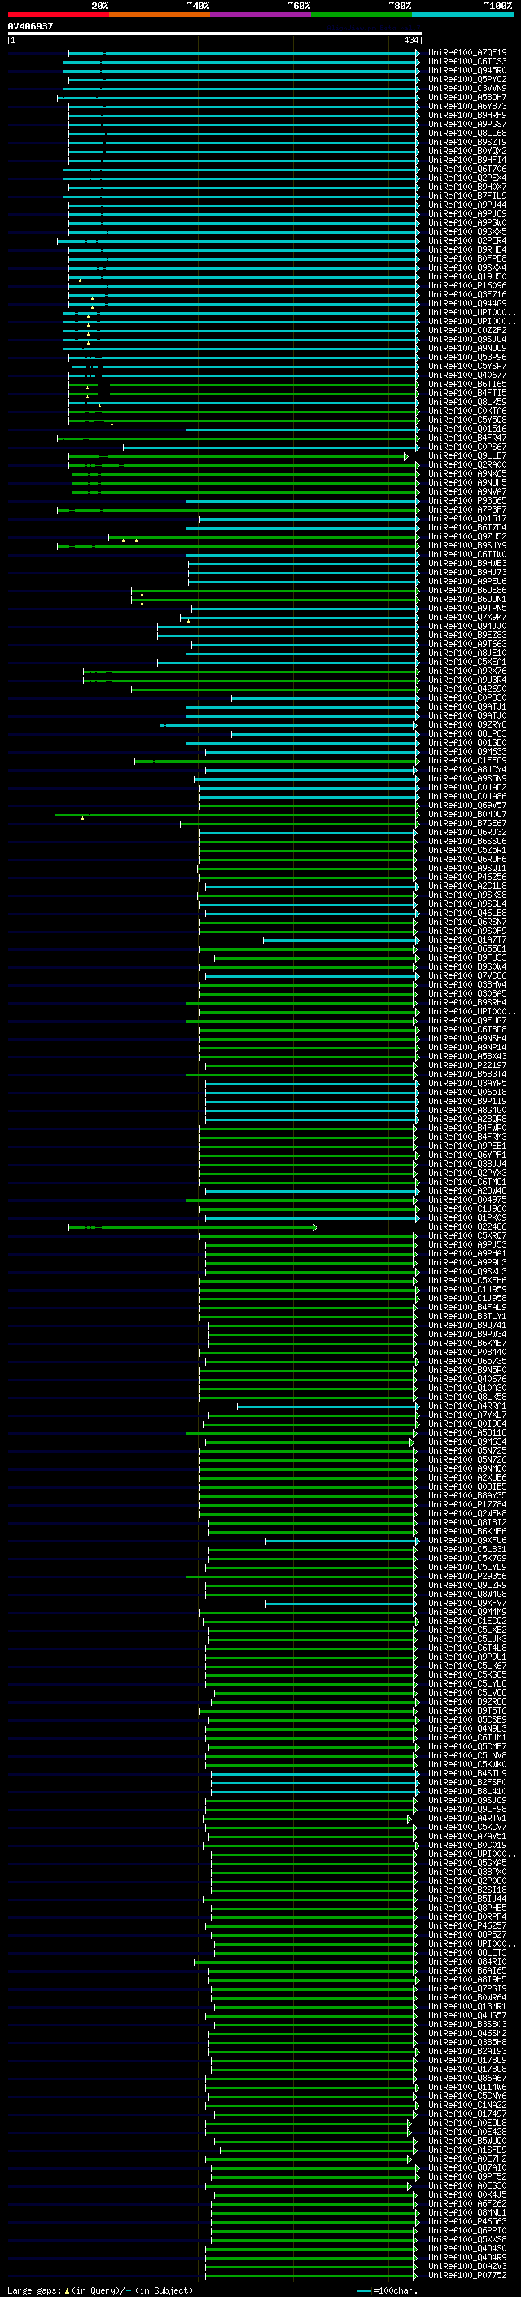521x2297 pixels.
Task: Click the label UniRef100_Q6T706
Action: pos(466,169)
